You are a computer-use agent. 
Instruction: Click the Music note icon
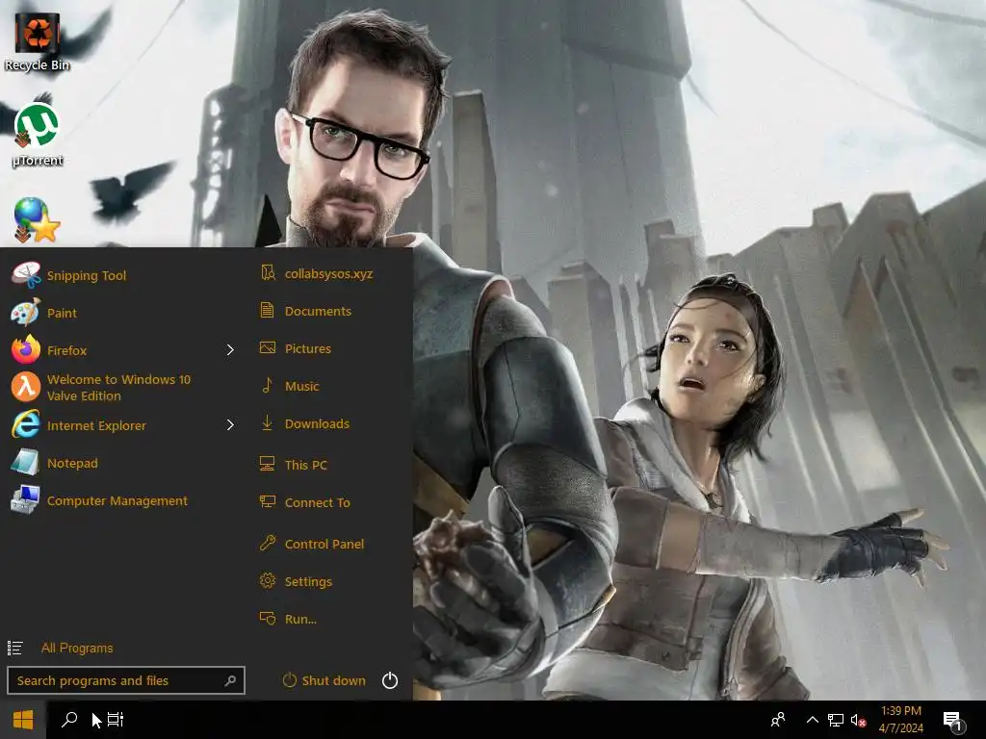click(268, 385)
